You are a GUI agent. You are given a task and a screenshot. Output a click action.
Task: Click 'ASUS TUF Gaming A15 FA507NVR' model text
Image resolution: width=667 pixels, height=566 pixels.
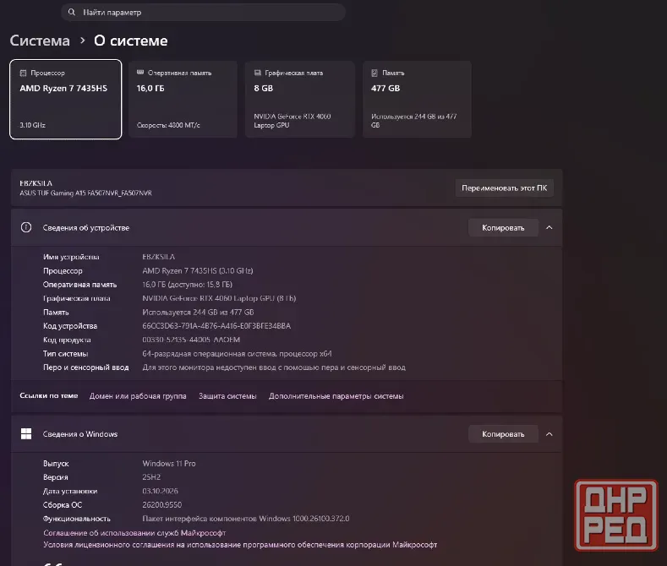tap(85, 193)
